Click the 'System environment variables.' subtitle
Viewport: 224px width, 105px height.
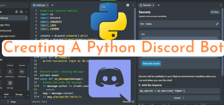153,17
